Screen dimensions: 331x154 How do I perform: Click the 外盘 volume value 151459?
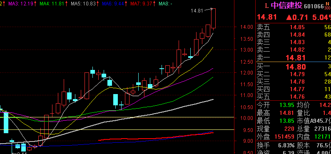pyautogui.click(x=284, y=137)
